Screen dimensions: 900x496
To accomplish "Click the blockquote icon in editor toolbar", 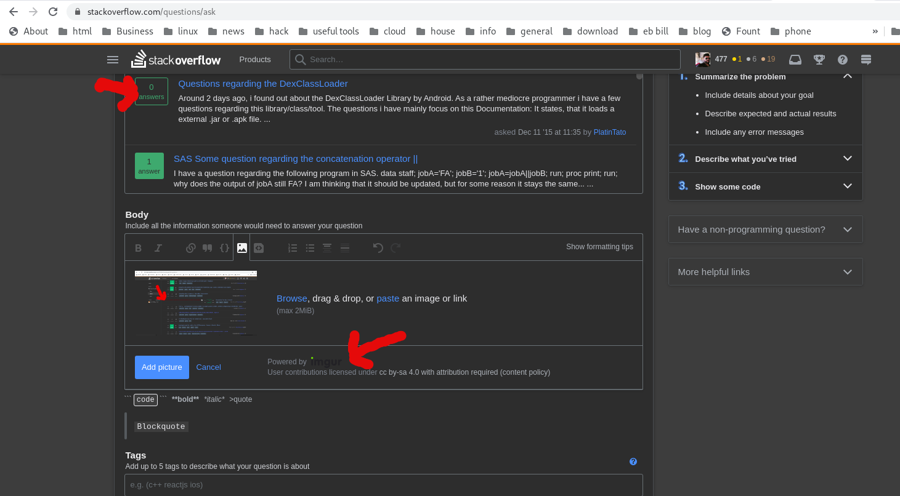I will click(208, 247).
